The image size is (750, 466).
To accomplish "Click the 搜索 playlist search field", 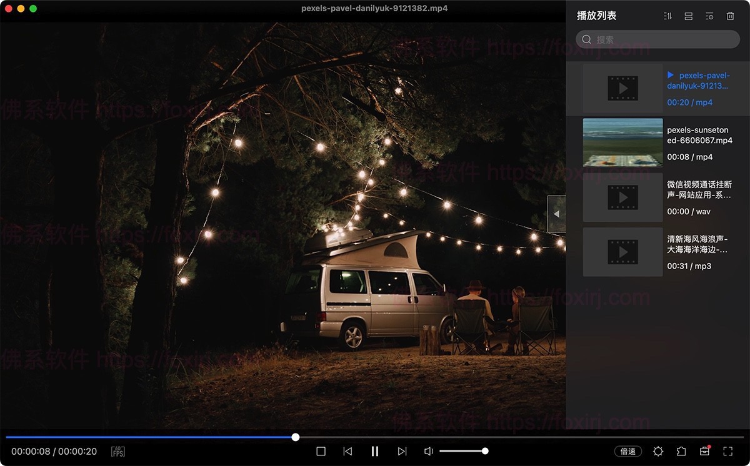I will (657, 39).
